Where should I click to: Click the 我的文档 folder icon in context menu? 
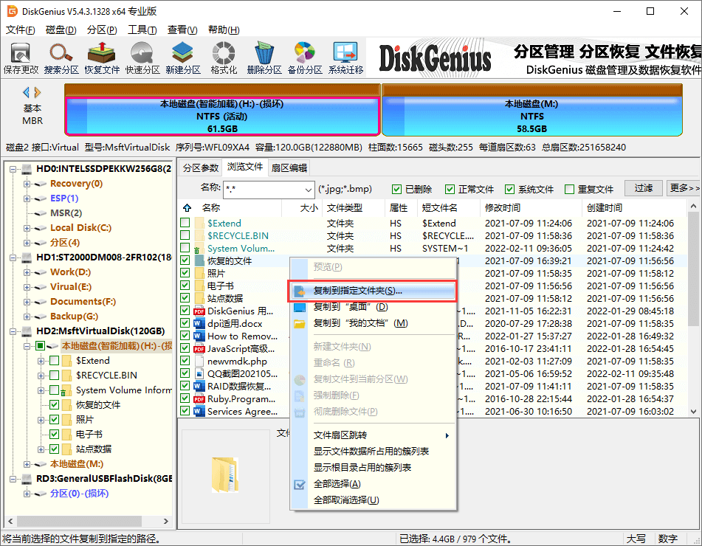point(300,324)
